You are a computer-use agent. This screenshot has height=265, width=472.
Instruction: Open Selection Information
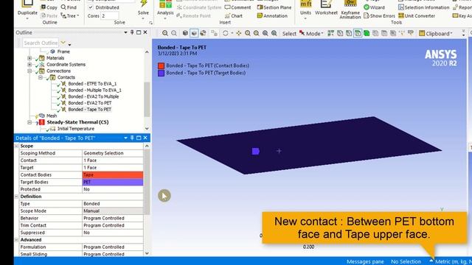pyautogui.click(x=423, y=7)
